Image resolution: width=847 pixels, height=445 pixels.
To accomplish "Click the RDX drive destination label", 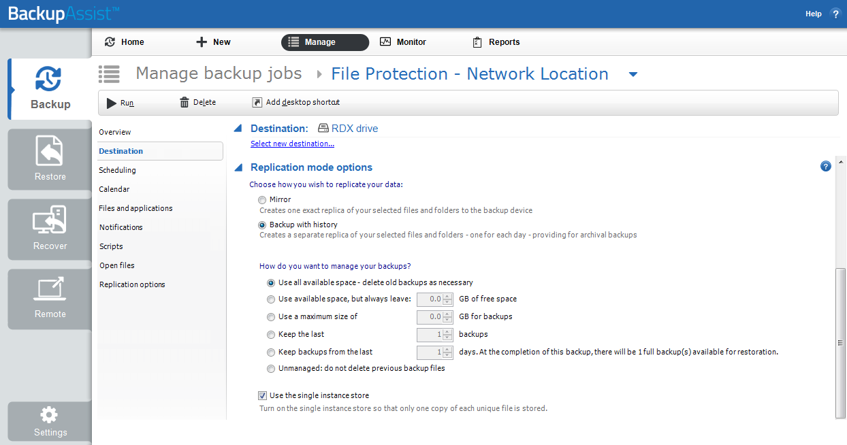I will pyautogui.click(x=348, y=128).
